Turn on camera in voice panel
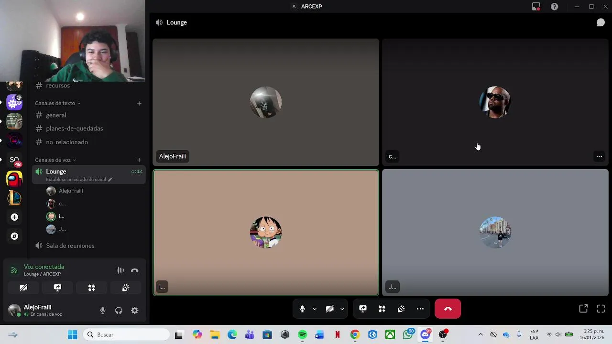 23,288
